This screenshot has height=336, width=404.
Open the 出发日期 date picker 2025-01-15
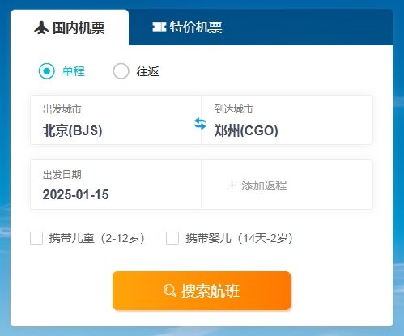pos(116,185)
